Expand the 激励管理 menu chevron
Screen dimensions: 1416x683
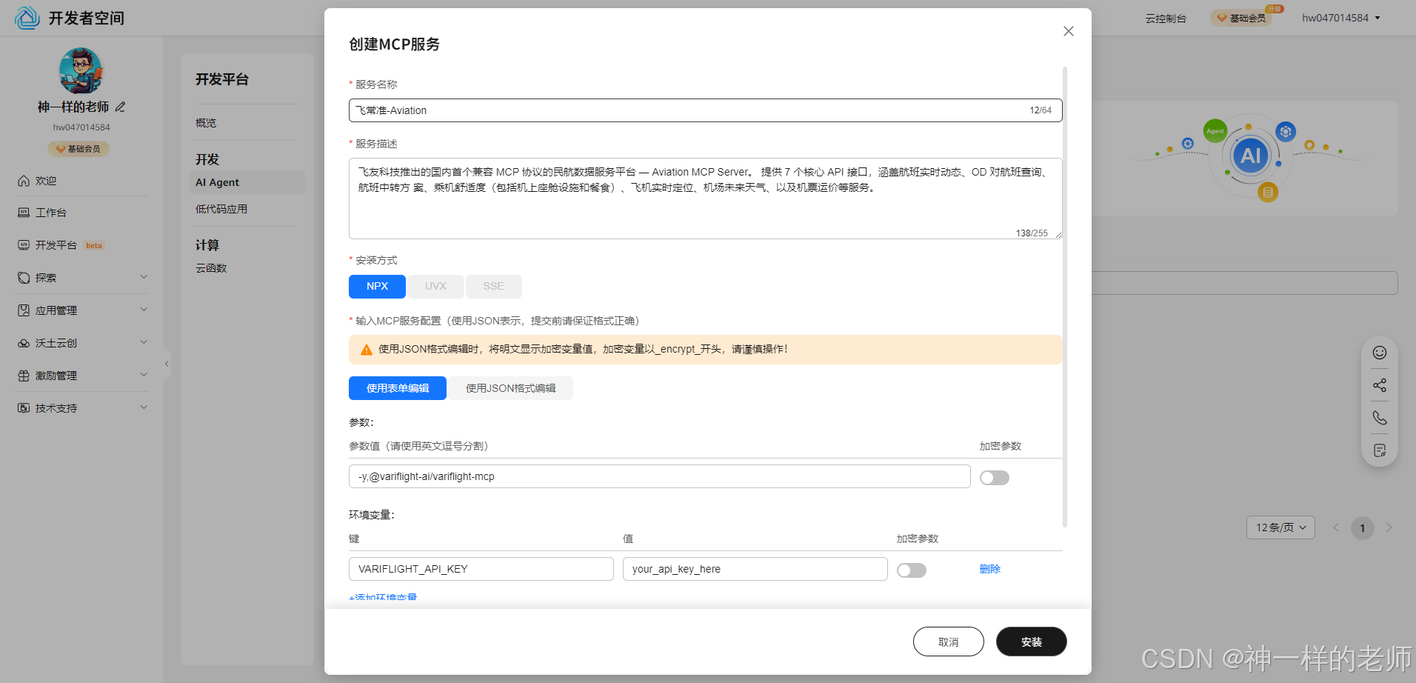(144, 375)
